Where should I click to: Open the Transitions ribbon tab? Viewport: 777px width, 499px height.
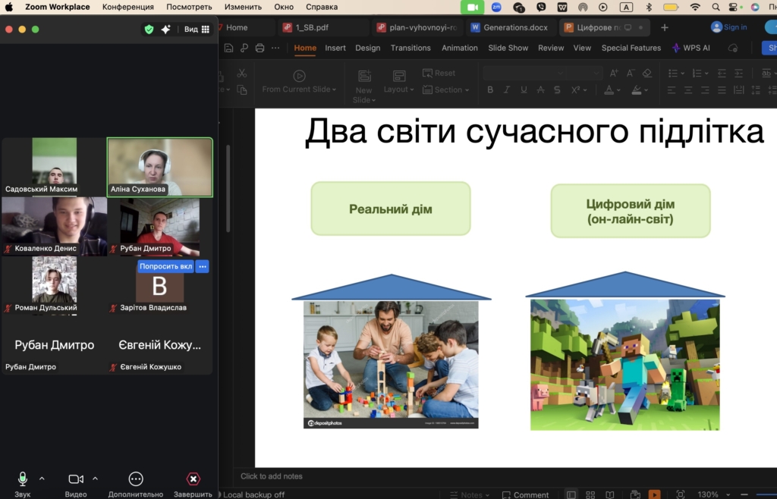click(411, 48)
